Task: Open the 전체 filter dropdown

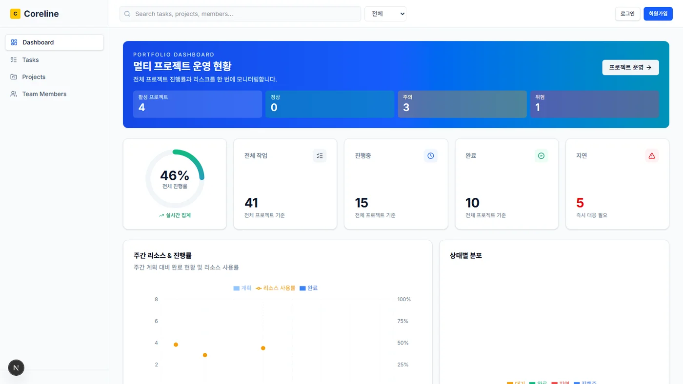Action: coord(385,14)
